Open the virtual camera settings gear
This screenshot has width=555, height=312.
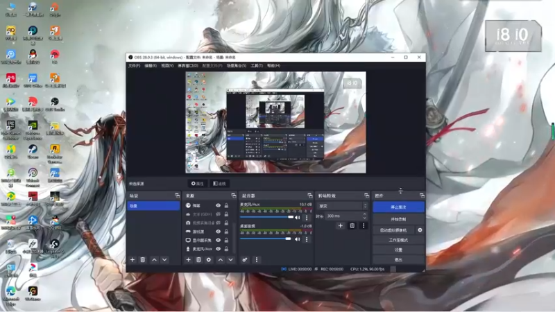tap(420, 230)
